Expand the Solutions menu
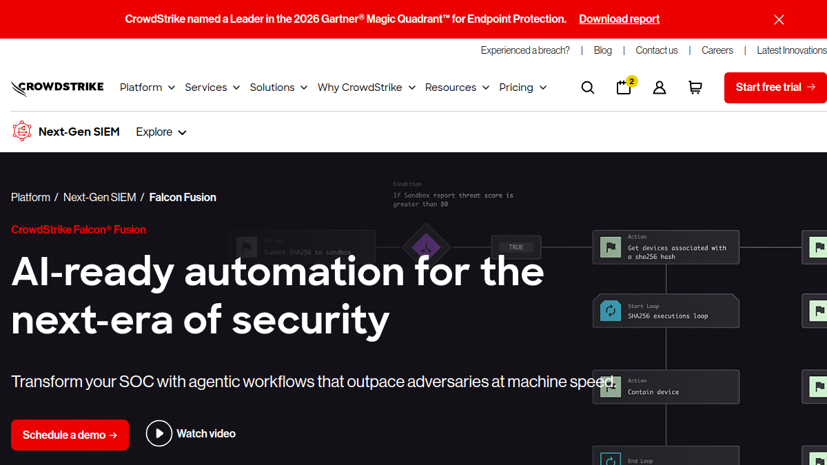Image resolution: width=827 pixels, height=465 pixels. pos(278,87)
